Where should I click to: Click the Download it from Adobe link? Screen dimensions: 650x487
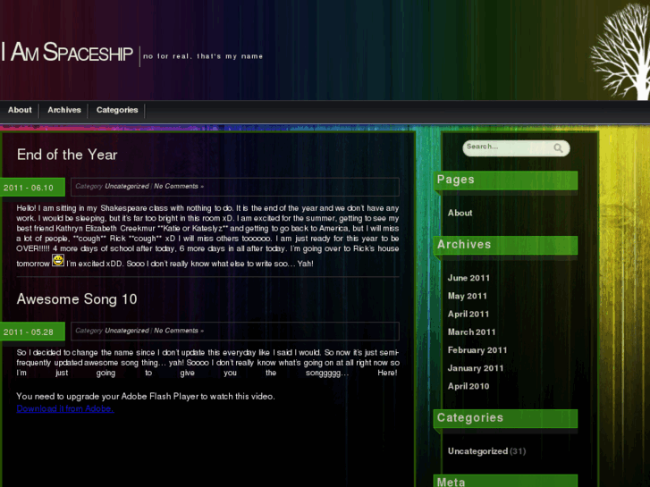pos(65,408)
